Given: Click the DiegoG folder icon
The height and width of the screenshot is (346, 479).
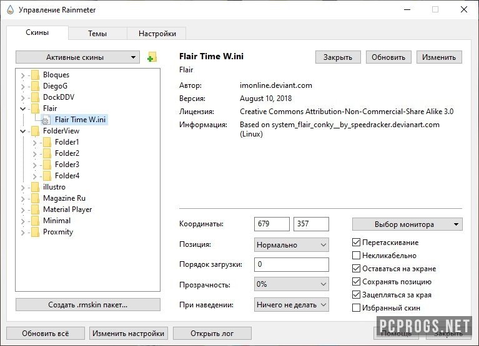Looking at the screenshot, I should [36, 86].
